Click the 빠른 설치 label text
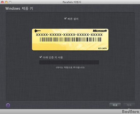The width and height of the screenshot is (140, 114). pos(73,19)
